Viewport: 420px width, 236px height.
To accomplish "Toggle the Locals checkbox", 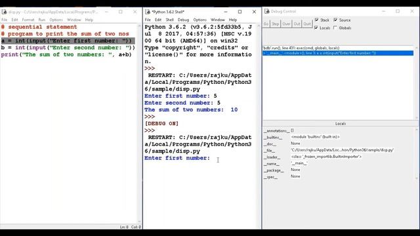I will 316,28.
